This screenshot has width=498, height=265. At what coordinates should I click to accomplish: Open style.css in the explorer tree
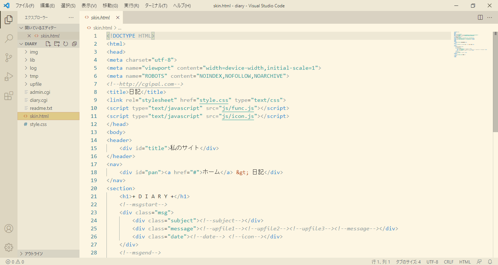click(48, 124)
